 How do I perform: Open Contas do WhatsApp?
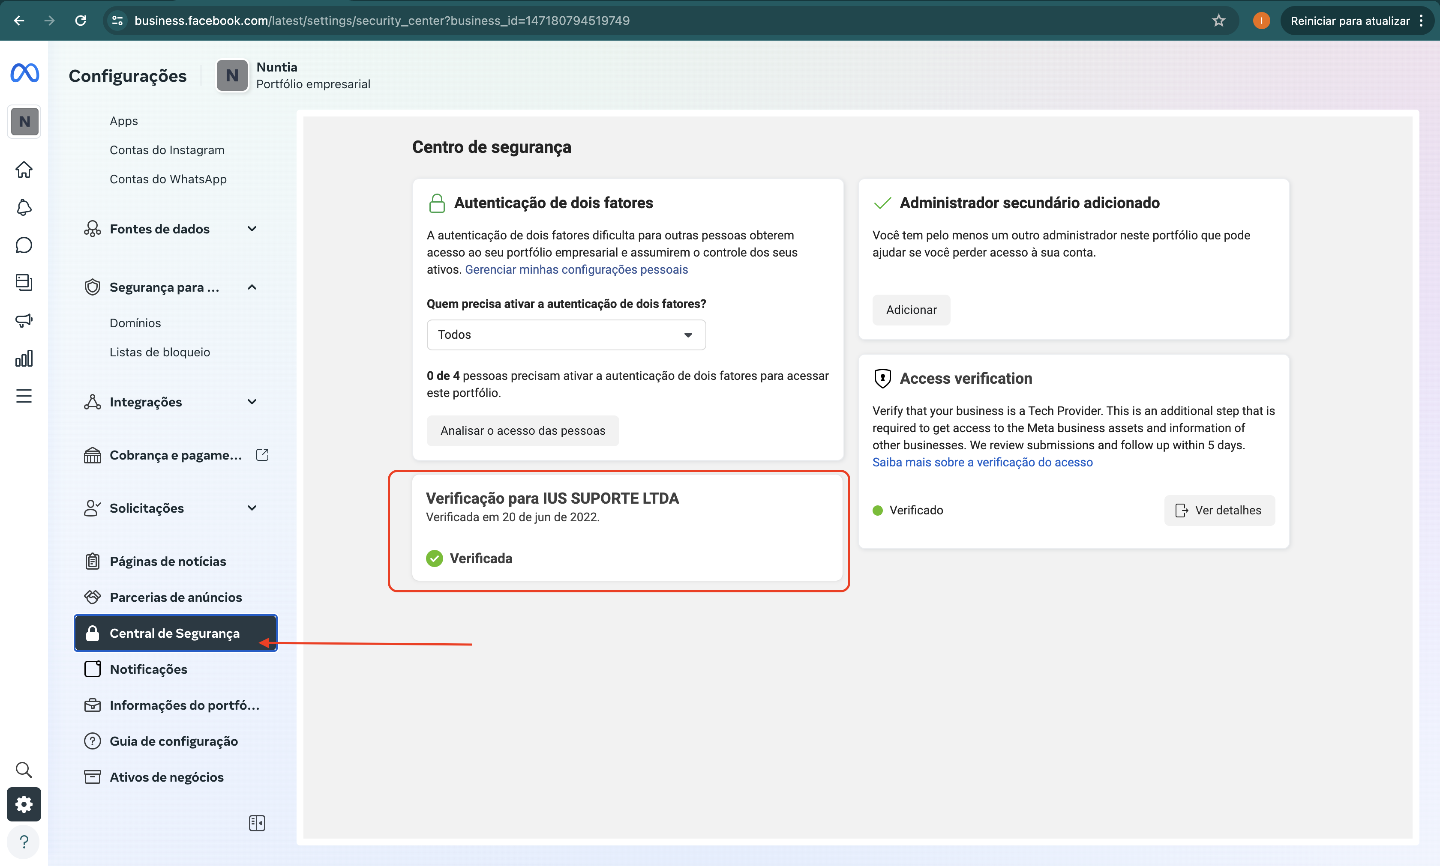168,179
